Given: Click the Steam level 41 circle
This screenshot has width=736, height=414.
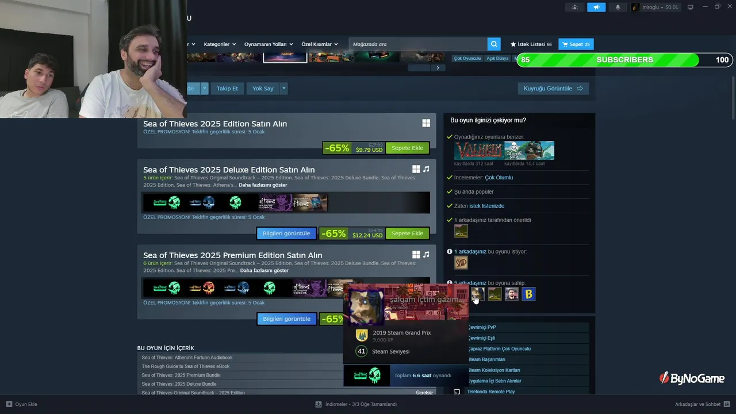Looking at the screenshot, I should [x=362, y=351].
